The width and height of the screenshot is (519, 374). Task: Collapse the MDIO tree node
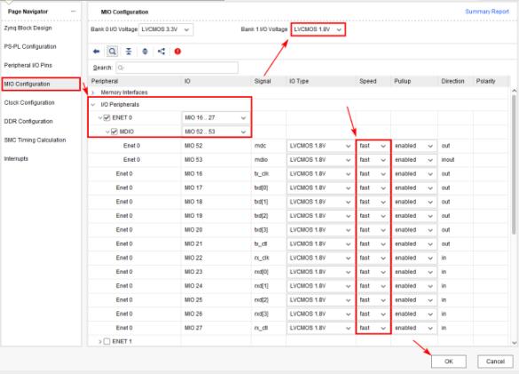click(107, 132)
